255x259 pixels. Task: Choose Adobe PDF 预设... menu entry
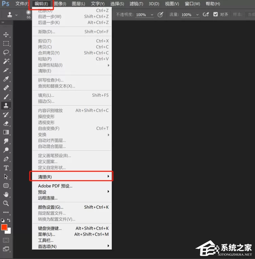(x=72, y=186)
